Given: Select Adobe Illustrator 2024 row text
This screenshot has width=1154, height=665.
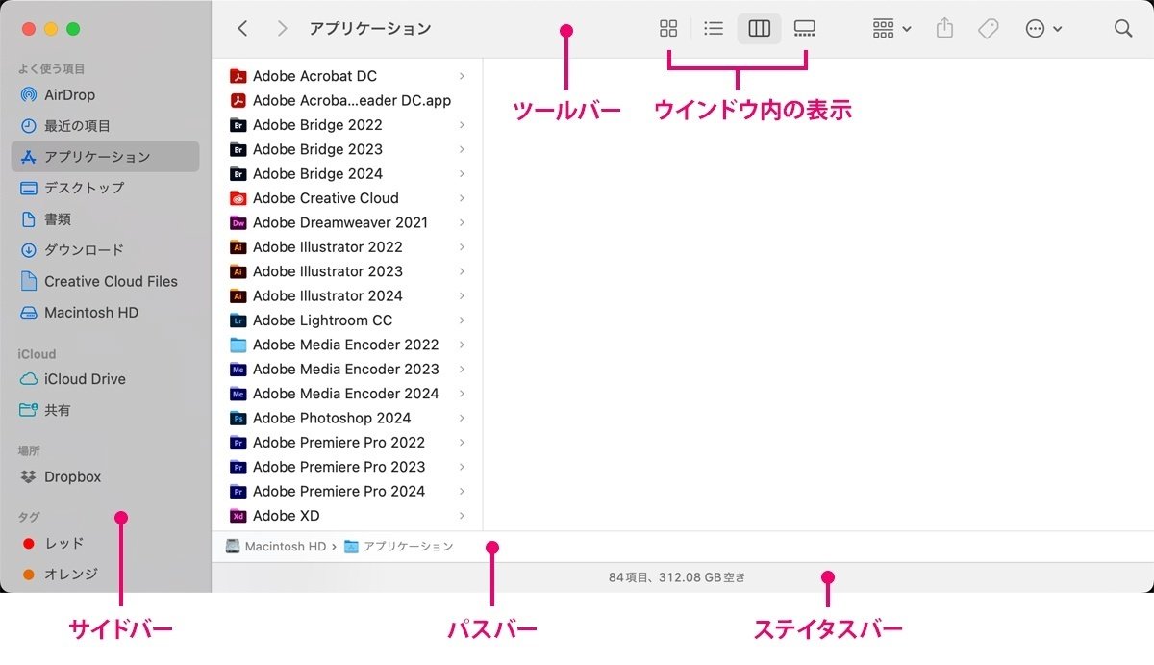Looking at the screenshot, I should pyautogui.click(x=328, y=296).
